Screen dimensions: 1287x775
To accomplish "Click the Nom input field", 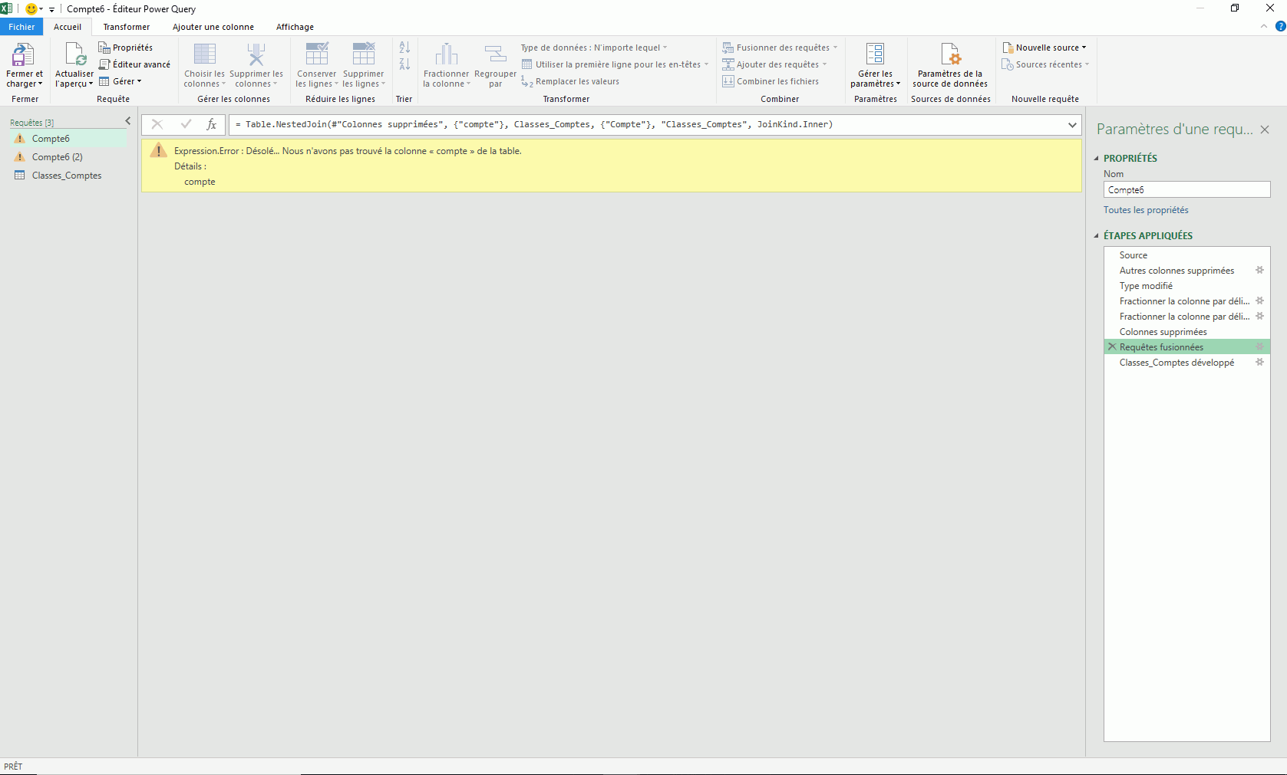I will click(x=1186, y=190).
